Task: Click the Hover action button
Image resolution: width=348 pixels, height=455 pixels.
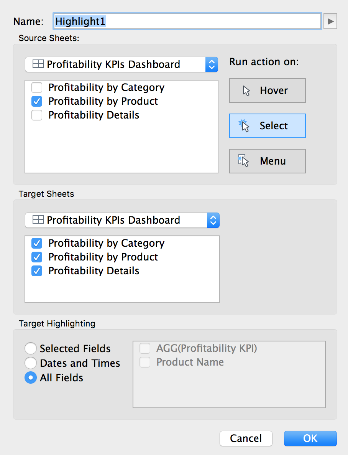Action: 267,91
